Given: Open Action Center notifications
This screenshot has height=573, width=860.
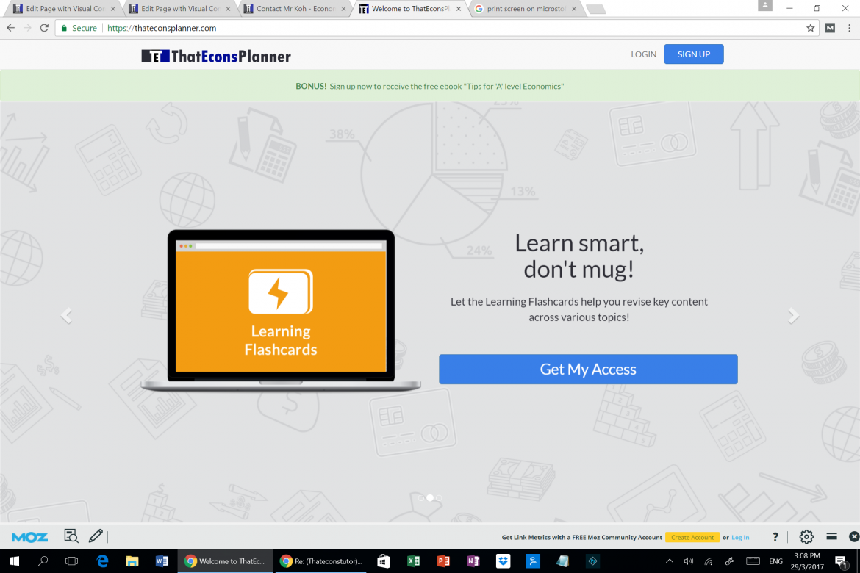Looking at the screenshot, I should pos(840,561).
